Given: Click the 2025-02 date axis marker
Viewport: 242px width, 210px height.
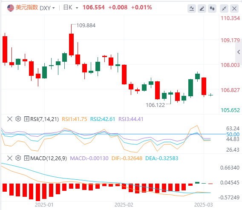Looking at the screenshot, I should [x=124, y=205].
